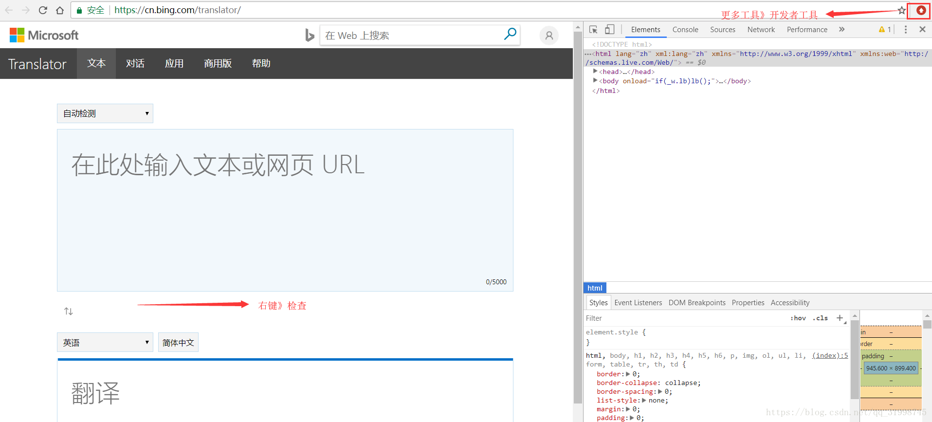Close the DevTools panel

pos(922,30)
